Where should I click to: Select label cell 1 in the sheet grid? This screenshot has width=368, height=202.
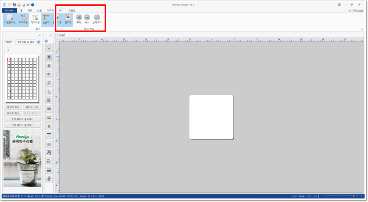[9, 59]
